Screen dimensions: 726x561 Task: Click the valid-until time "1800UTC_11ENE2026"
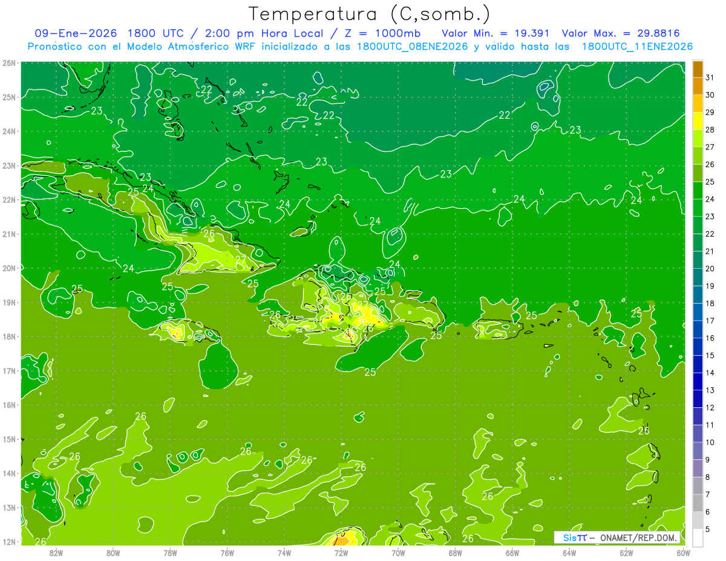(637, 47)
